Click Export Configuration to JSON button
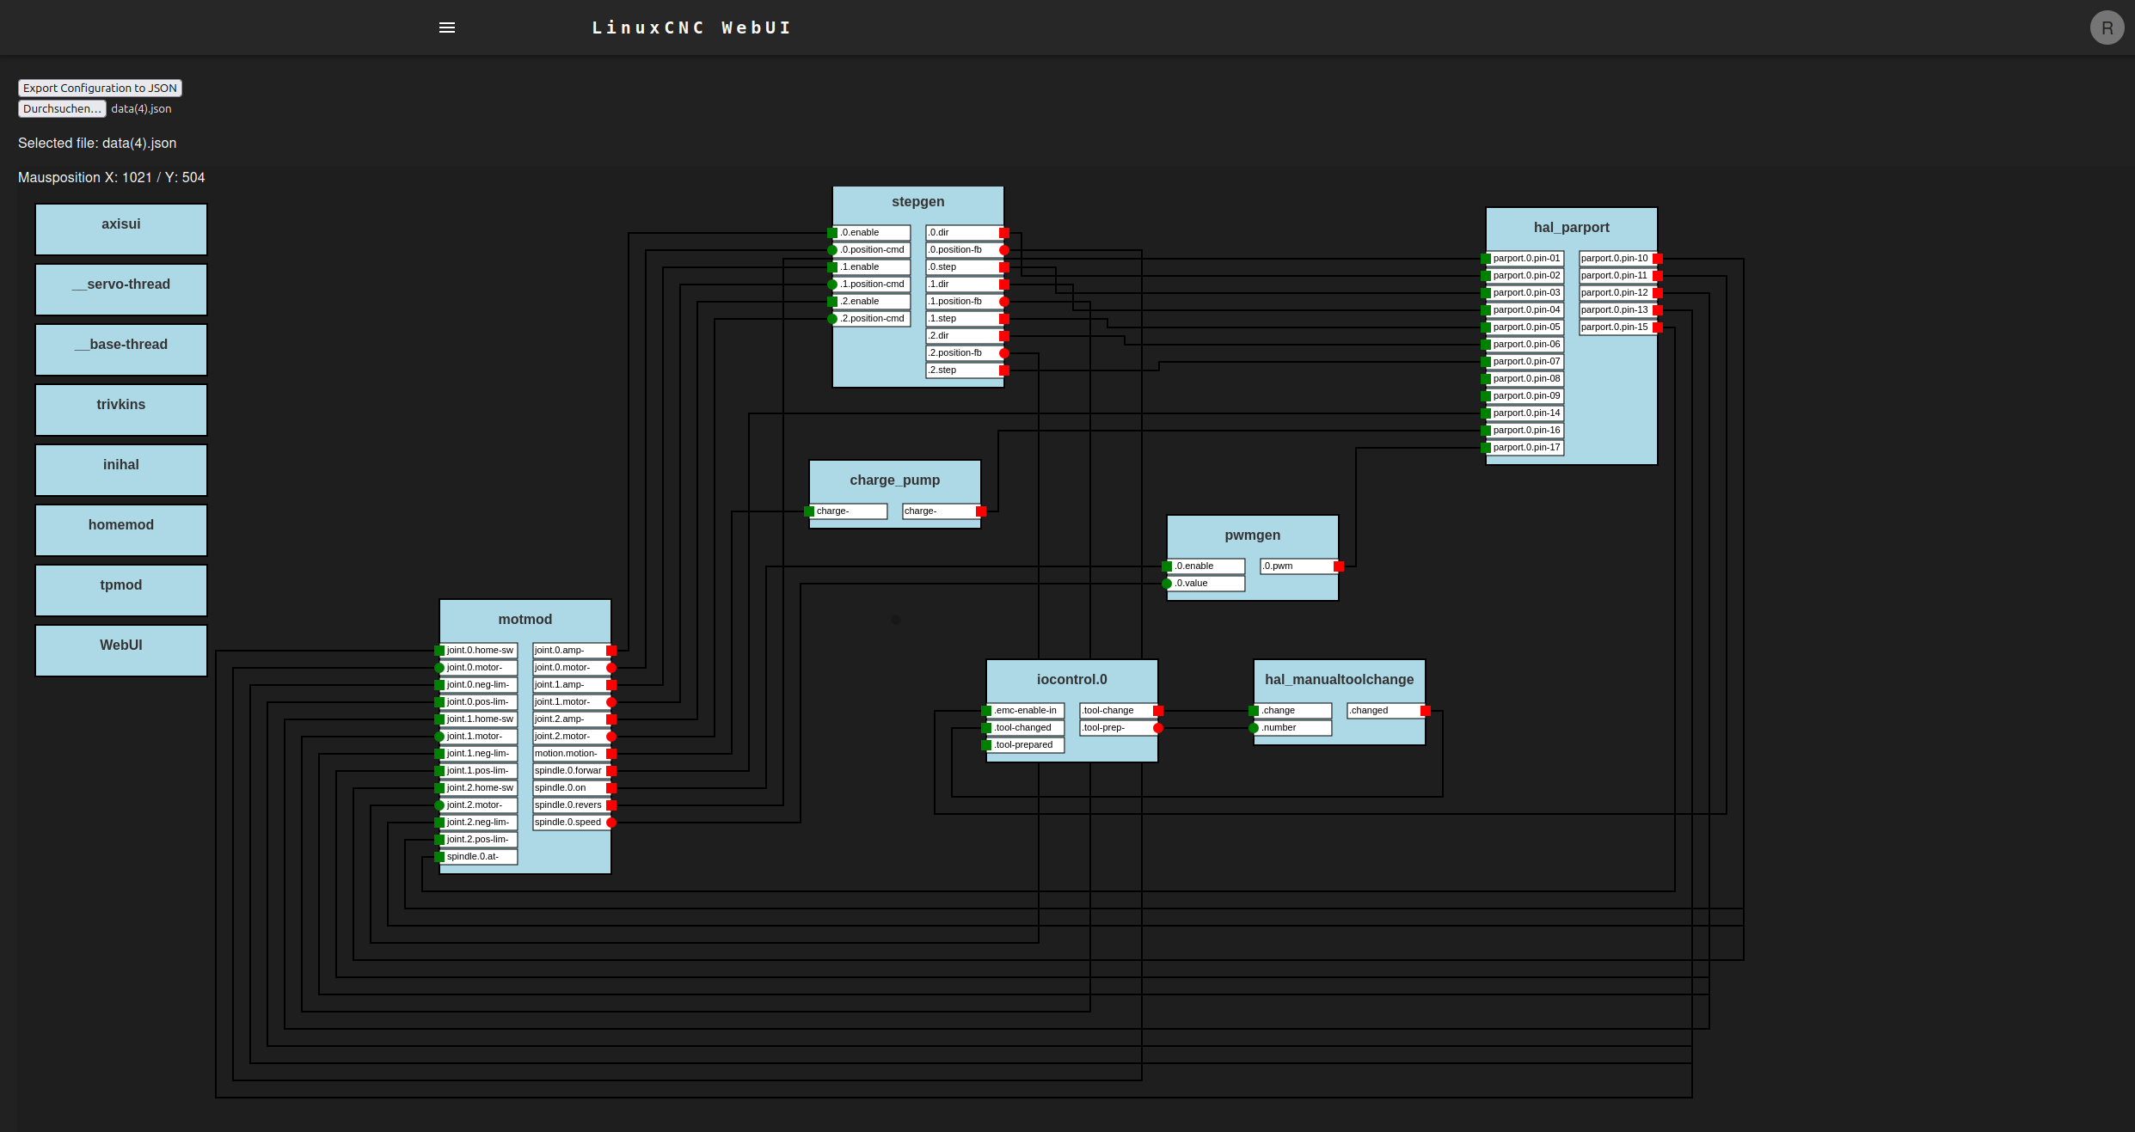This screenshot has width=2135, height=1132. pos(100,88)
